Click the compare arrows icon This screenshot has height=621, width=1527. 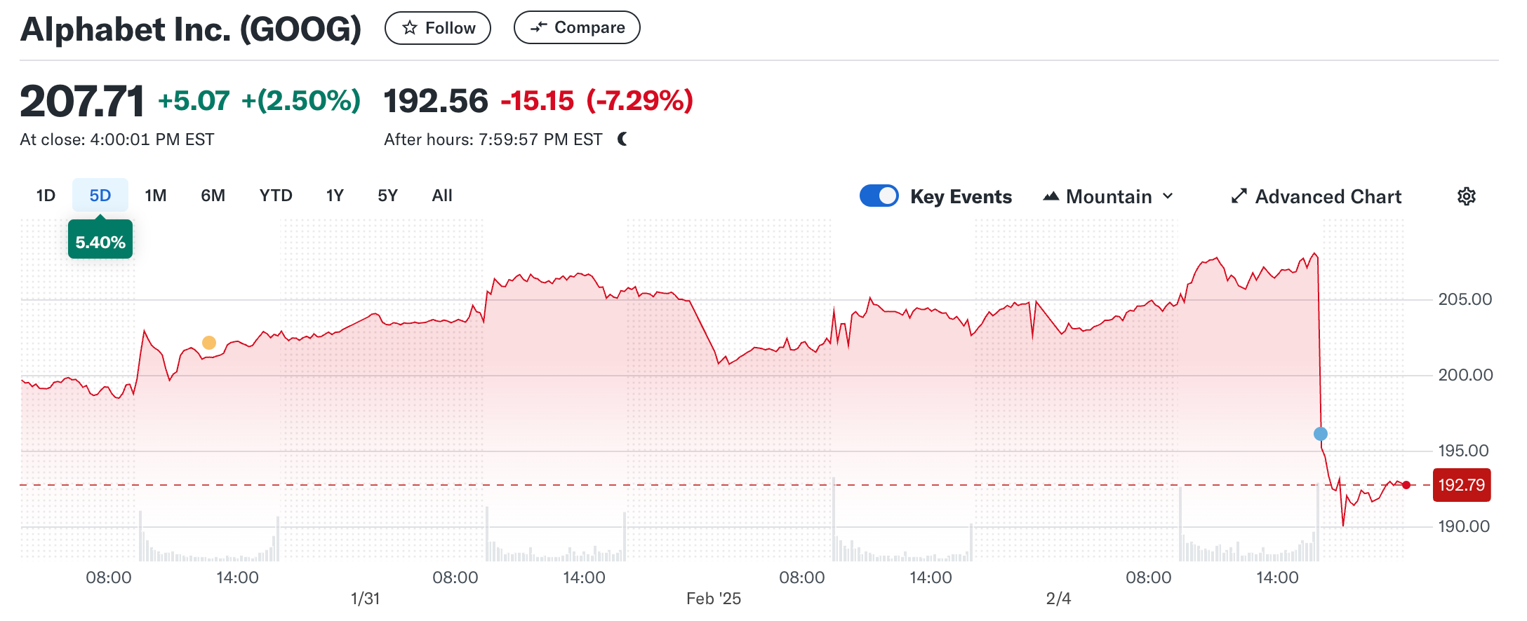(x=538, y=27)
